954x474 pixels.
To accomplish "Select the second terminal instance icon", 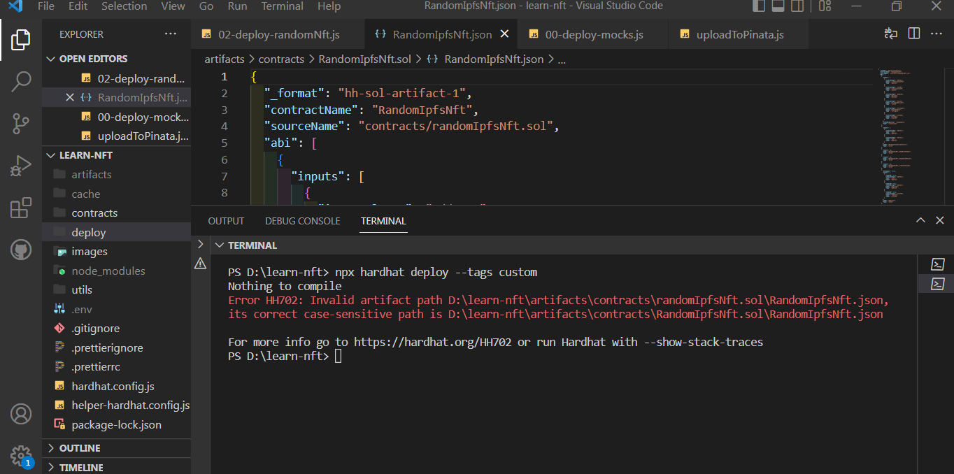I will pyautogui.click(x=938, y=283).
